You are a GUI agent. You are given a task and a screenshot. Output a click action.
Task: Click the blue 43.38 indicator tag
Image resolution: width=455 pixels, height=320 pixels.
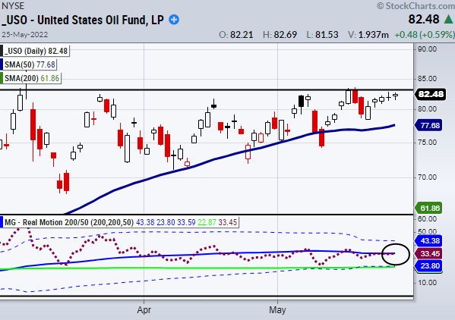tap(429, 240)
